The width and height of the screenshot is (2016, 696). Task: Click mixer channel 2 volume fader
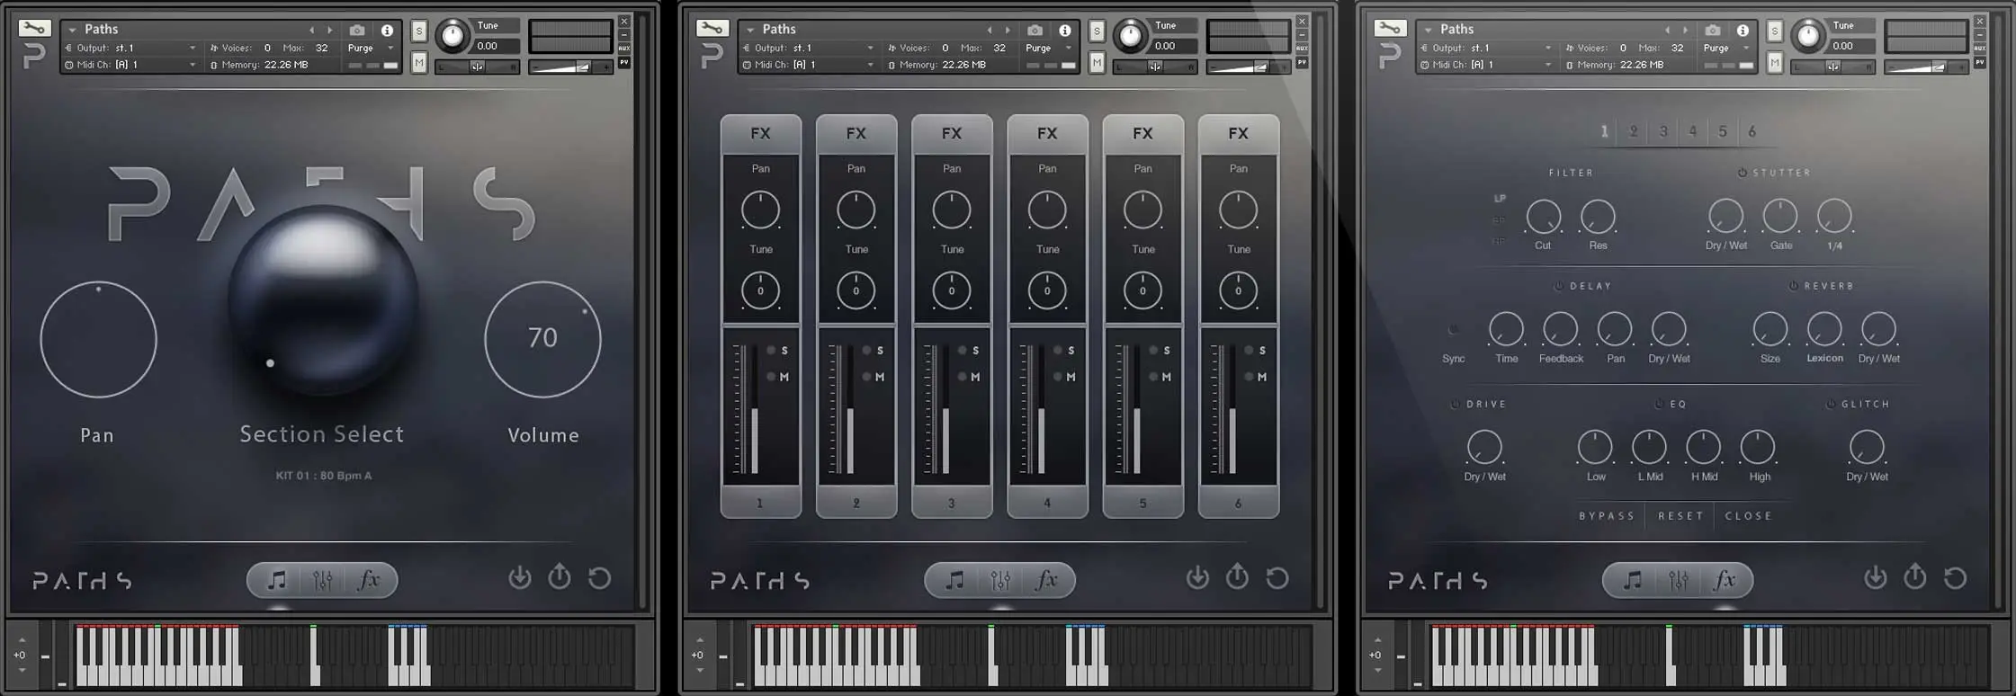pyautogui.click(x=849, y=409)
